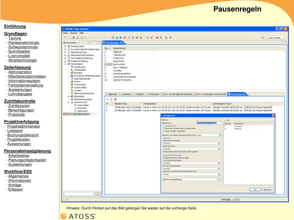Select Freie Salden in navigation tree
The width and height of the screenshot is (294, 220).
click(x=83, y=105)
